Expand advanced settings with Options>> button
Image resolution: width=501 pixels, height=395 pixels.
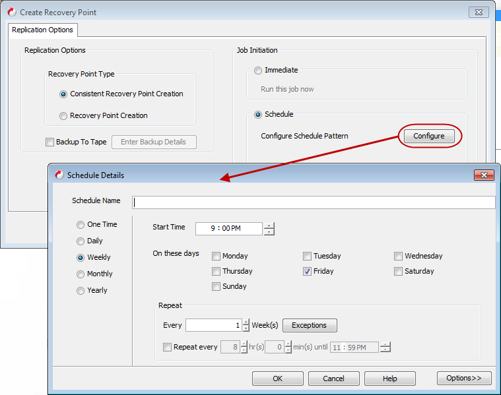coord(463,378)
